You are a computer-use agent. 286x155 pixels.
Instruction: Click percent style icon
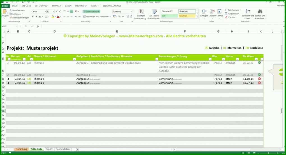click(119, 16)
